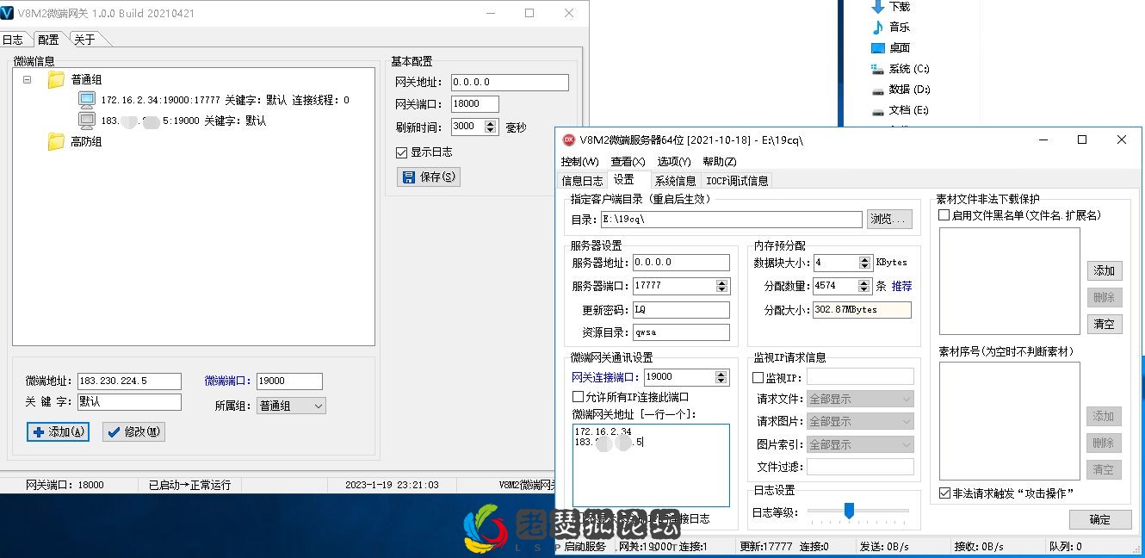Screen dimensions: 1145x558
Task: Click the V8M2微端网关 title bar V logo
Action: (x=9, y=13)
